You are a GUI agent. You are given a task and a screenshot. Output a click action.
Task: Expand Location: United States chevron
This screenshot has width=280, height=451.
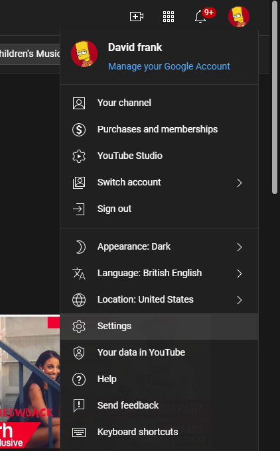[x=240, y=300]
